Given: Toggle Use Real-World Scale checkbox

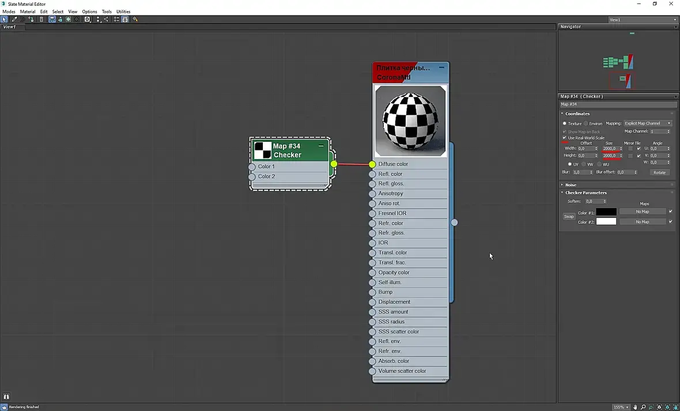Looking at the screenshot, I should tap(565, 138).
